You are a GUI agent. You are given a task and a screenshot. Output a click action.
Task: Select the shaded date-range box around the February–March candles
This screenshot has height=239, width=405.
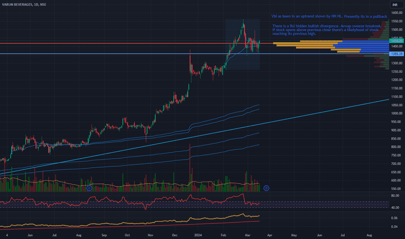pos(242,44)
